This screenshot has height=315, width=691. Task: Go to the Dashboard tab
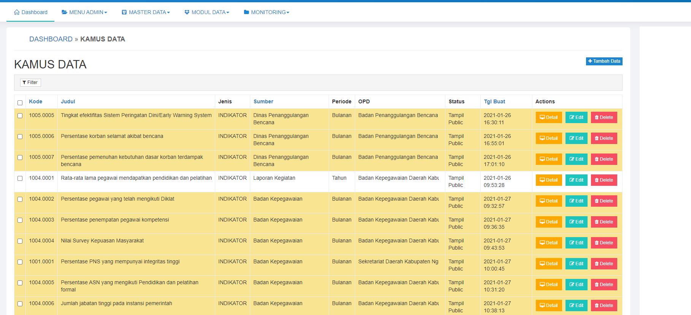(30, 12)
